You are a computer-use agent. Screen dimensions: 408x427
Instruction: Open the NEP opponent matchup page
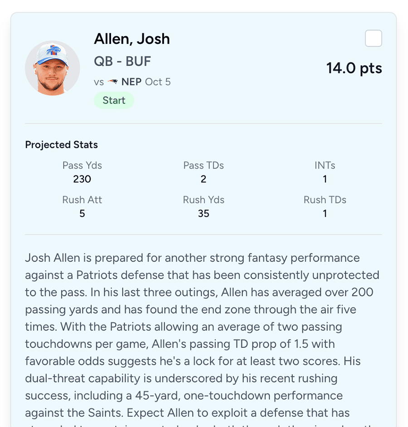pos(132,82)
